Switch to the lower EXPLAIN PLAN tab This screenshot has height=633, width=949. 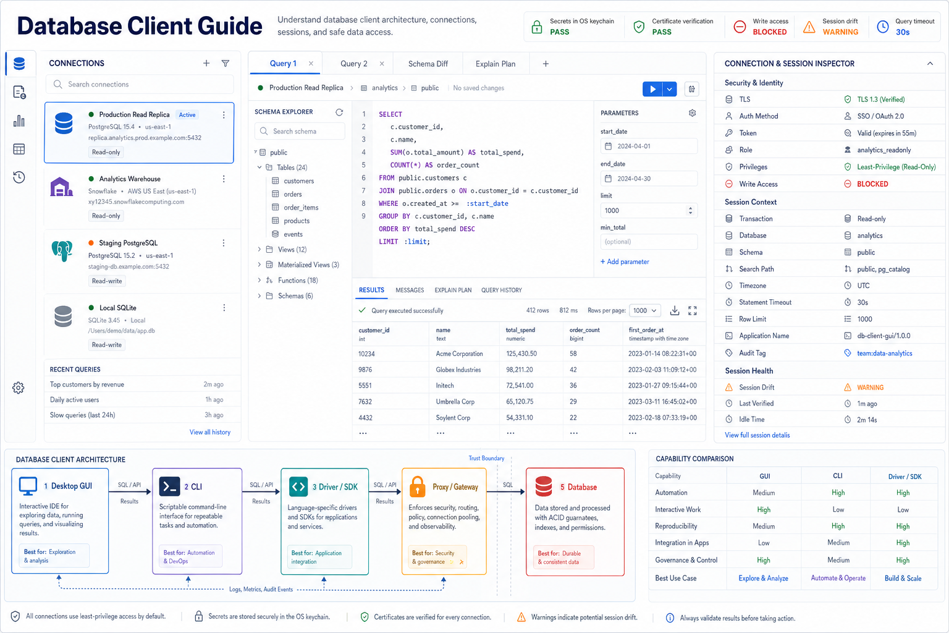(453, 290)
